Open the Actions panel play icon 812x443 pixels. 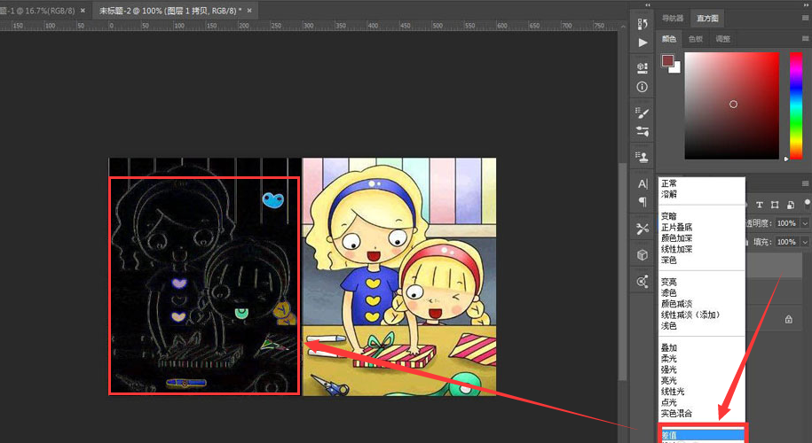pos(643,43)
